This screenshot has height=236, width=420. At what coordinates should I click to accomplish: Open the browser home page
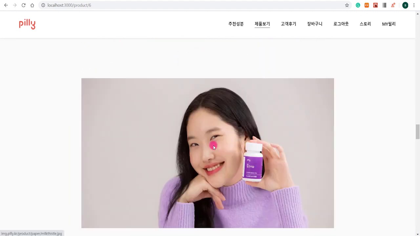(x=32, y=5)
